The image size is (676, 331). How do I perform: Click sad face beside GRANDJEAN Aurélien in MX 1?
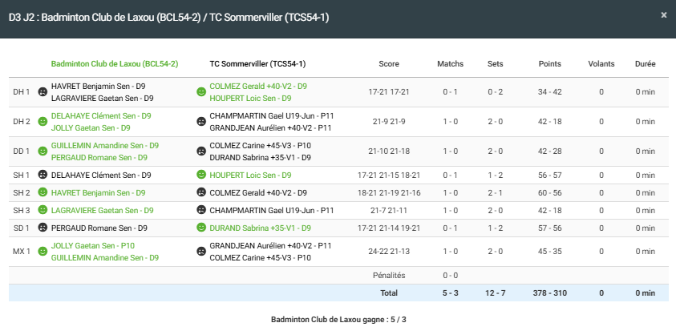tap(201, 252)
